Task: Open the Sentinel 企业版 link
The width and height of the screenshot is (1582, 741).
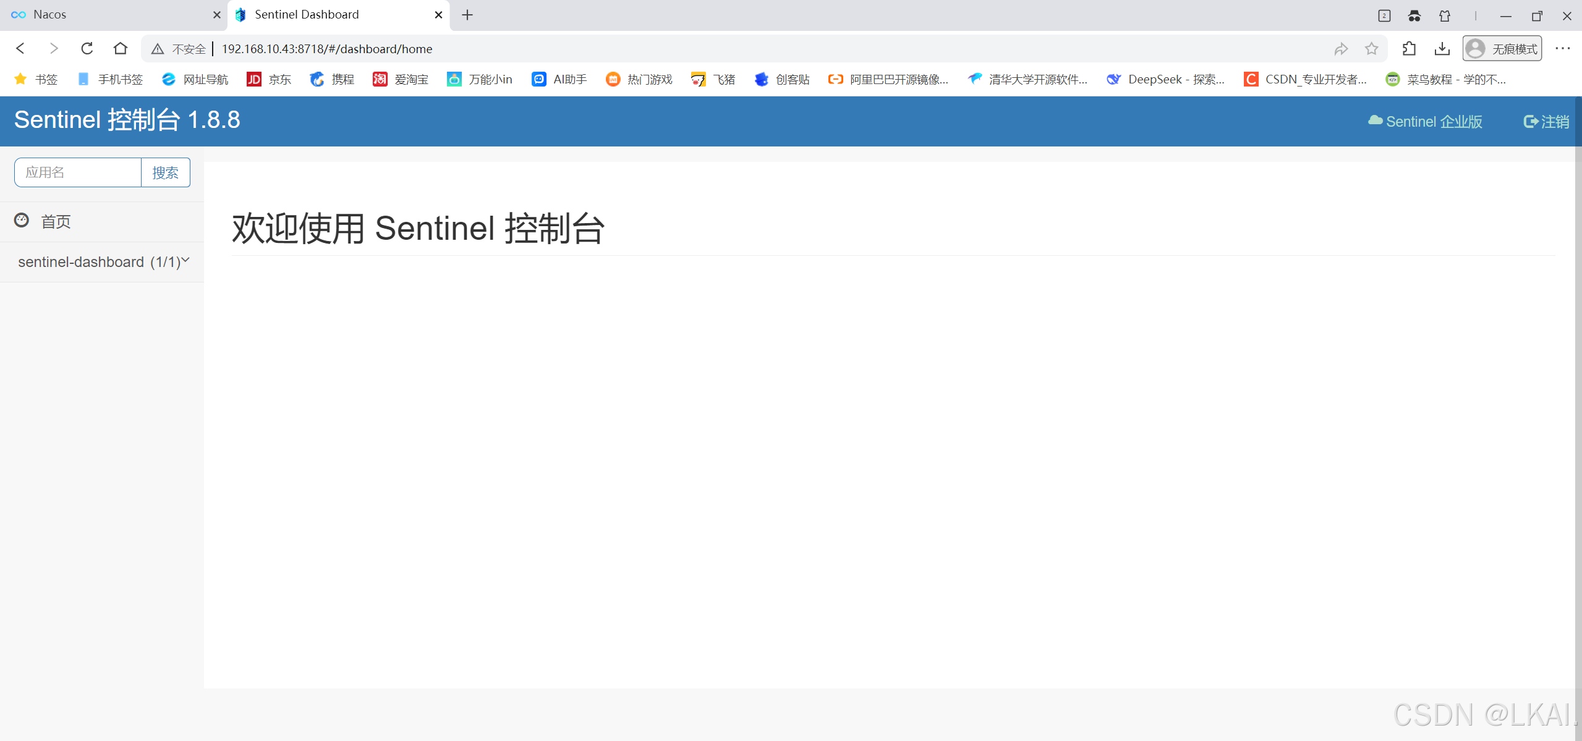Action: pyautogui.click(x=1425, y=122)
